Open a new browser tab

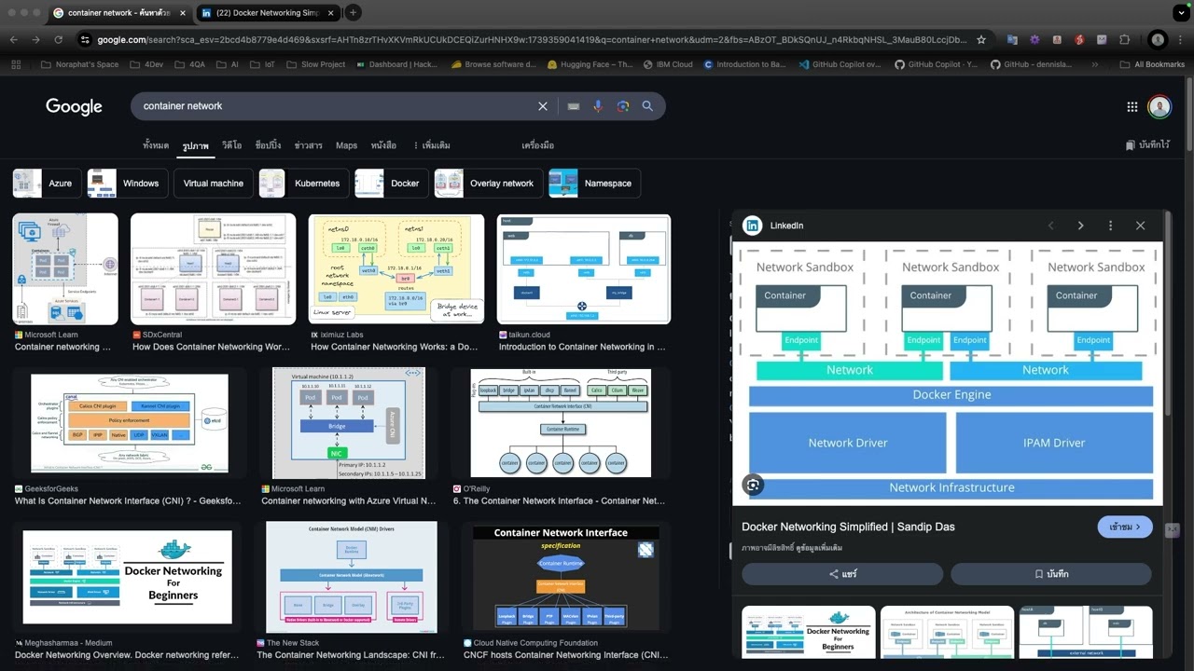coord(353,13)
